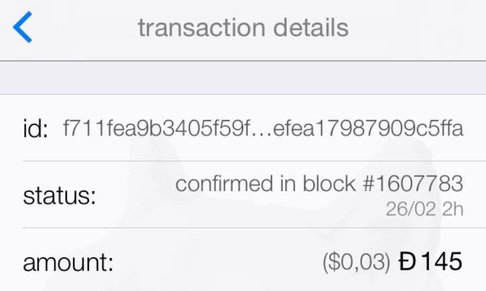Tap the ($0,03) dollar value

pyautogui.click(x=356, y=262)
